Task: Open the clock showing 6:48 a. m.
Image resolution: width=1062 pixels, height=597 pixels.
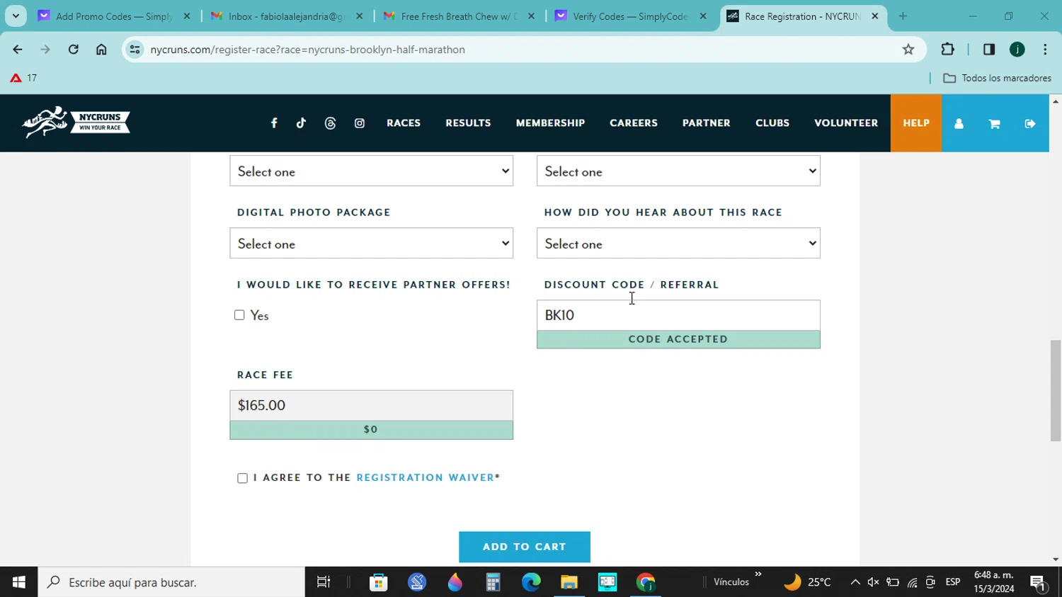Action: pos(994,582)
